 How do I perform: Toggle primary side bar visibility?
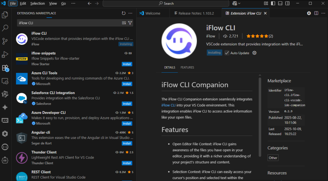pyautogui.click(x=273, y=3)
